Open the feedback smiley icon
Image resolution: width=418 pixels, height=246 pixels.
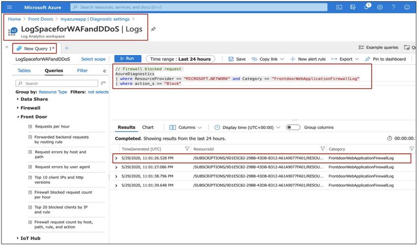click(407, 7)
